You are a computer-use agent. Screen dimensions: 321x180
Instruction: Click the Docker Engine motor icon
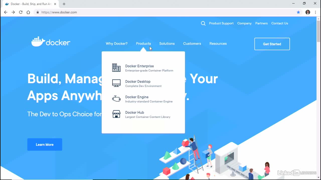point(116,99)
